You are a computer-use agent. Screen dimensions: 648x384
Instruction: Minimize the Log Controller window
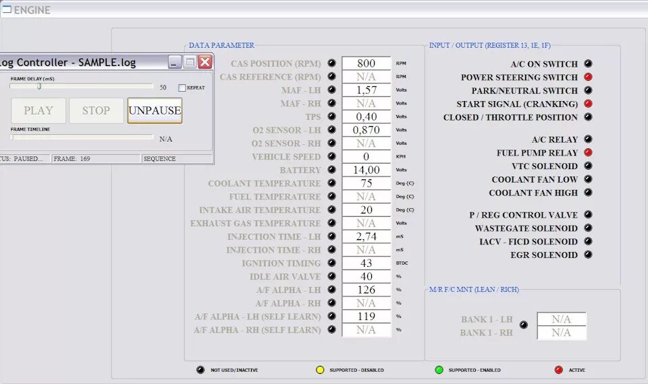175,62
